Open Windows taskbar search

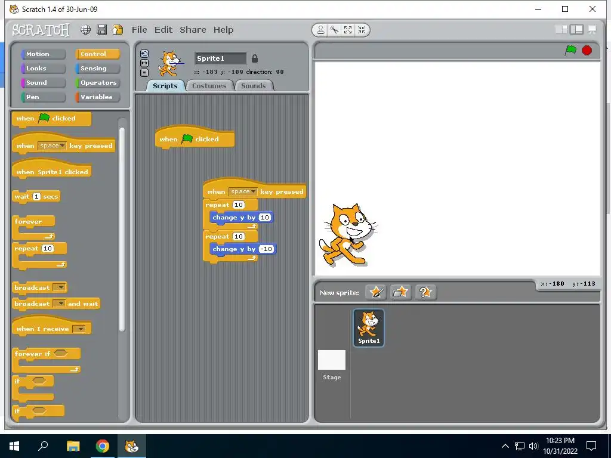(x=43, y=446)
